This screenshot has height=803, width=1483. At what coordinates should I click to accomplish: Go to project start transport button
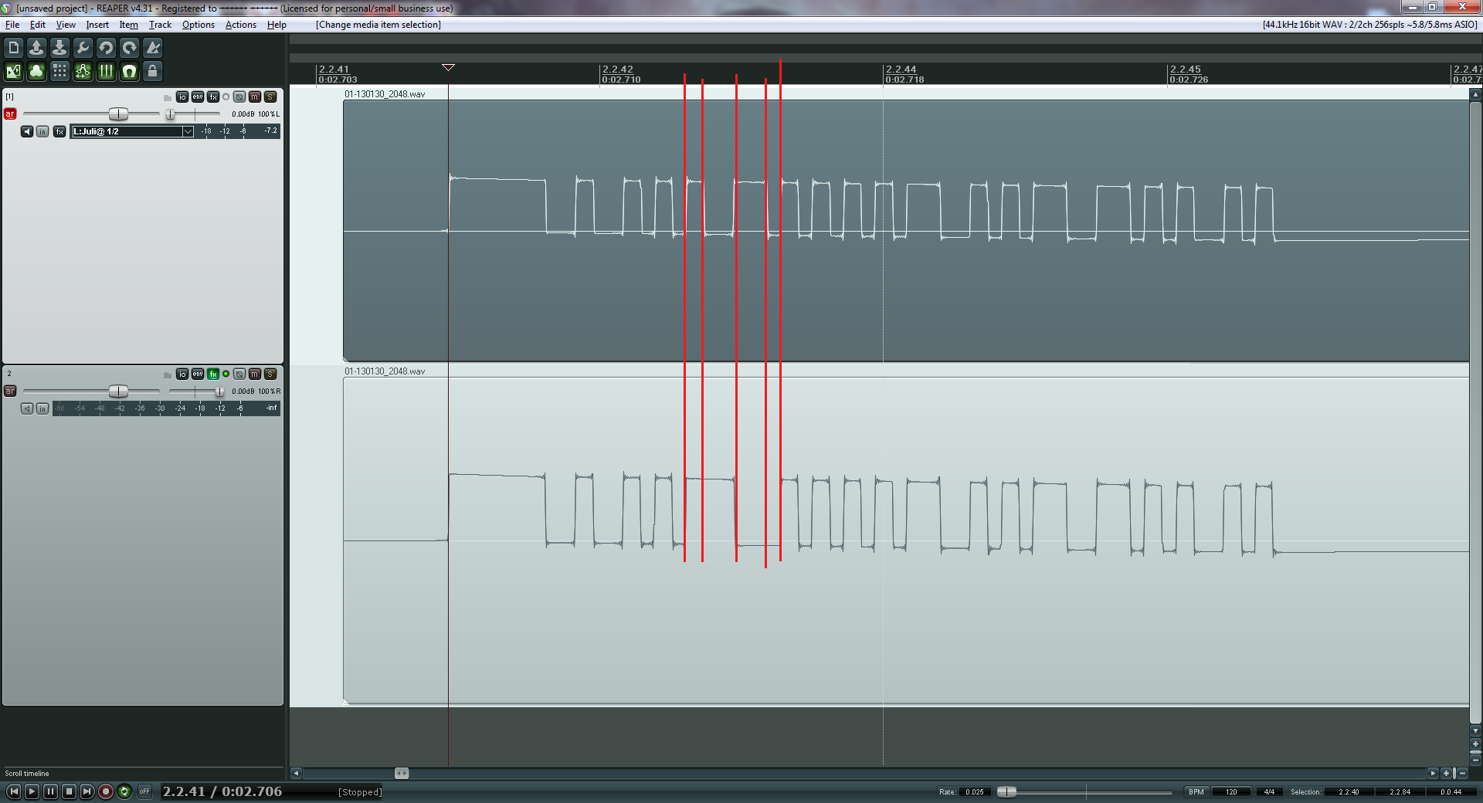(x=13, y=791)
